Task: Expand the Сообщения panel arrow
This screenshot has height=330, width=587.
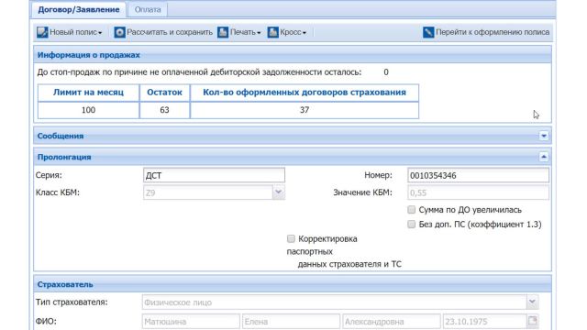Action: coord(544,136)
